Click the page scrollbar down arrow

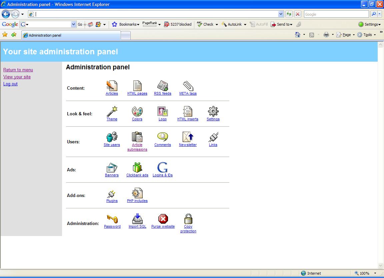[x=380, y=266]
